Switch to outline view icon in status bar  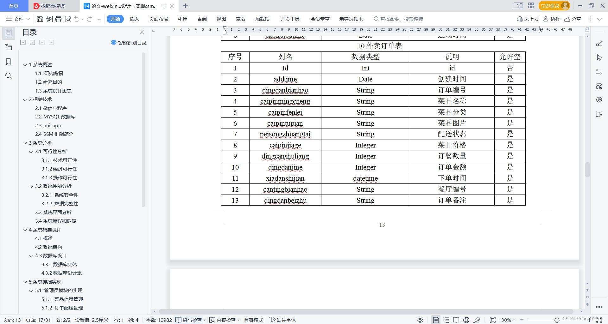pyautogui.click(x=446, y=320)
